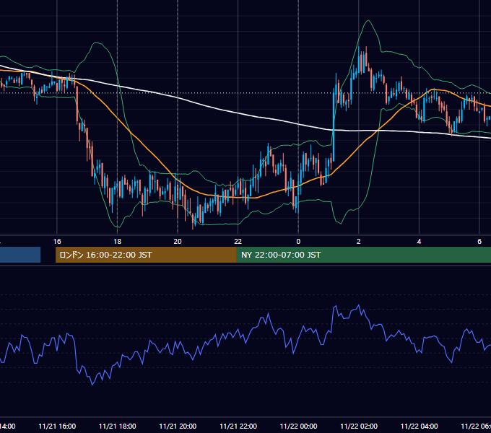Click the '11/22 02:00' date label
This screenshot has width=491, height=433.
[359, 426]
